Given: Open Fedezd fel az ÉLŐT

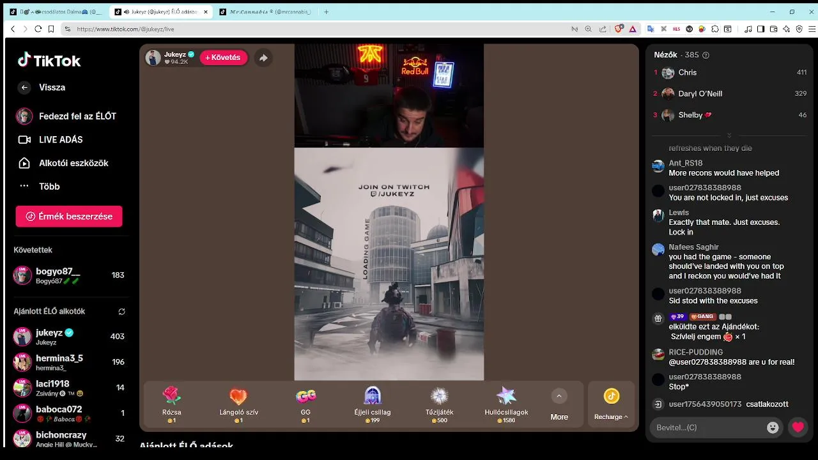Looking at the screenshot, I should [66, 116].
